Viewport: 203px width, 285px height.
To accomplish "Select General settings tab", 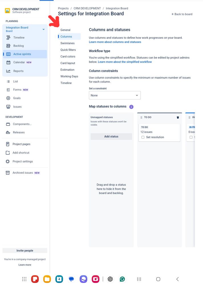I will (65, 30).
